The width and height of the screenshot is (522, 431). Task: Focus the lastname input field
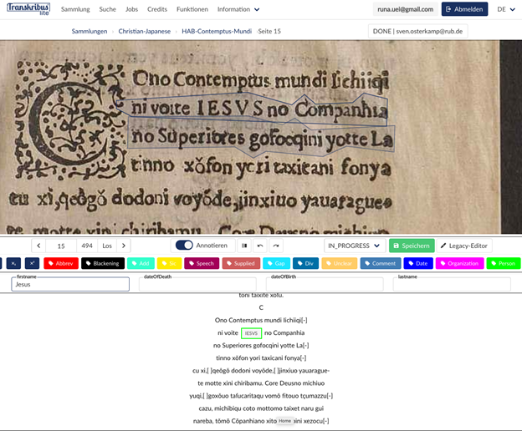coord(452,285)
